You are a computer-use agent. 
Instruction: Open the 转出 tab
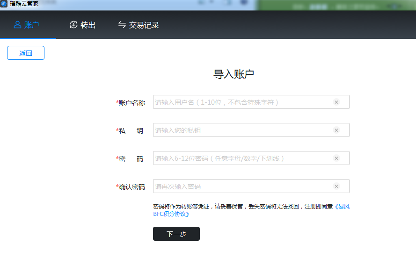[x=83, y=25]
